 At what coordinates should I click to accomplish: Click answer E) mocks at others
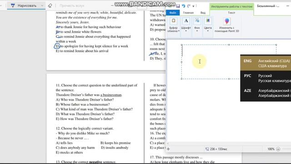69,153
